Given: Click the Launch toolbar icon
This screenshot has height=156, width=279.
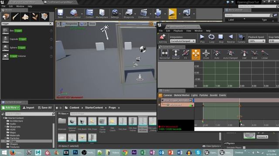Looking at the screenshot, I should pos(187,14).
